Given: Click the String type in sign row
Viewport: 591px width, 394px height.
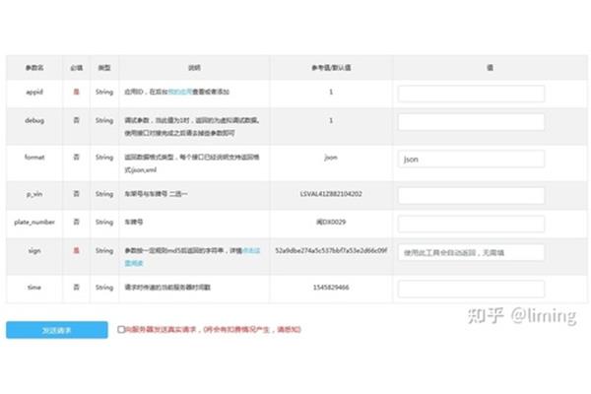Looking at the screenshot, I should point(104,251).
